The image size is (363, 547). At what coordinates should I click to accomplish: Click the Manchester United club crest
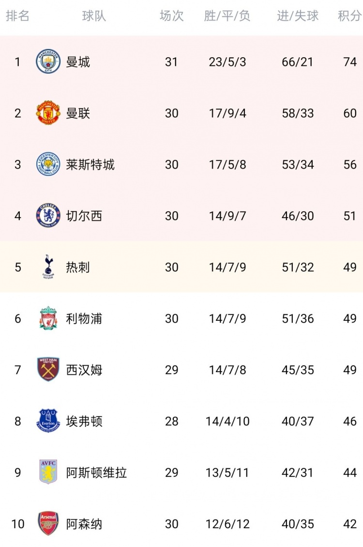[48, 113]
